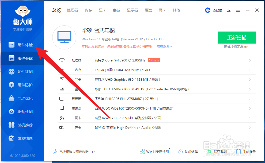This screenshot has height=163, width=265.
Task: Switch to the 硬盘 tab
Action: (149, 10)
